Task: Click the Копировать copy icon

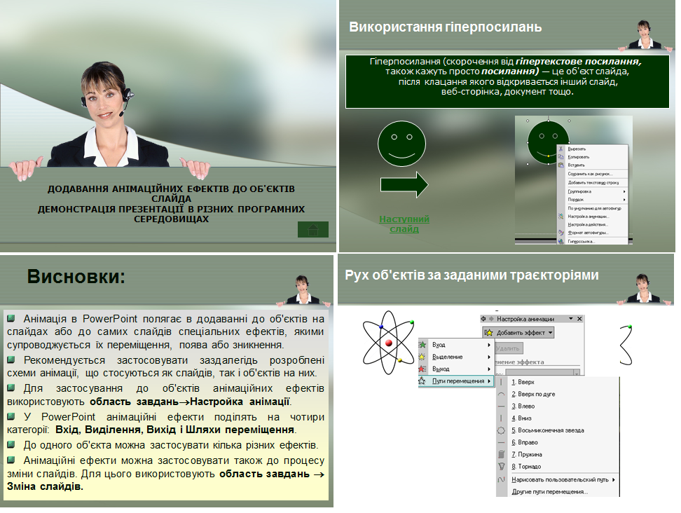Action: point(560,156)
